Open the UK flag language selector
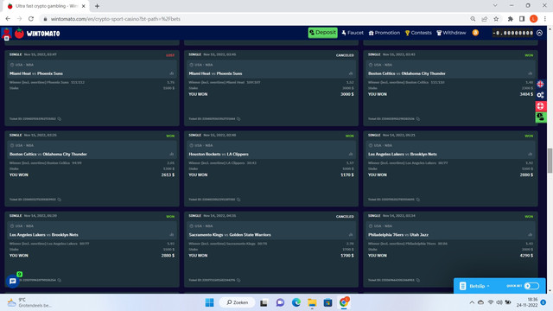The width and height of the screenshot is (553, 311). pyautogui.click(x=540, y=84)
